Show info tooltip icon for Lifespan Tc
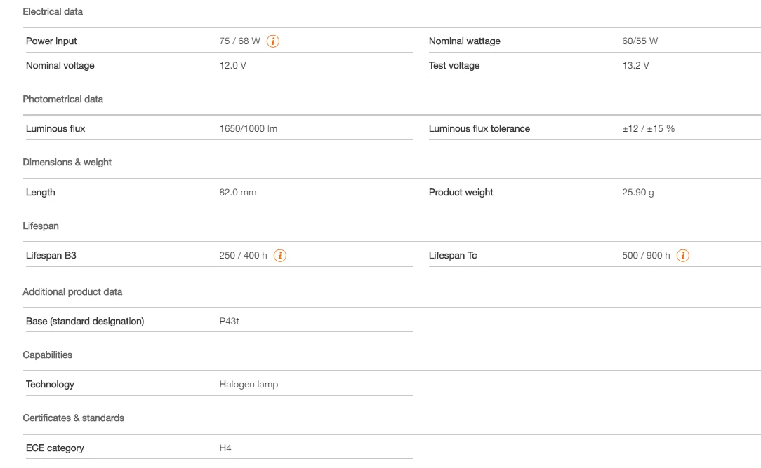This screenshot has height=468, width=761. point(683,256)
